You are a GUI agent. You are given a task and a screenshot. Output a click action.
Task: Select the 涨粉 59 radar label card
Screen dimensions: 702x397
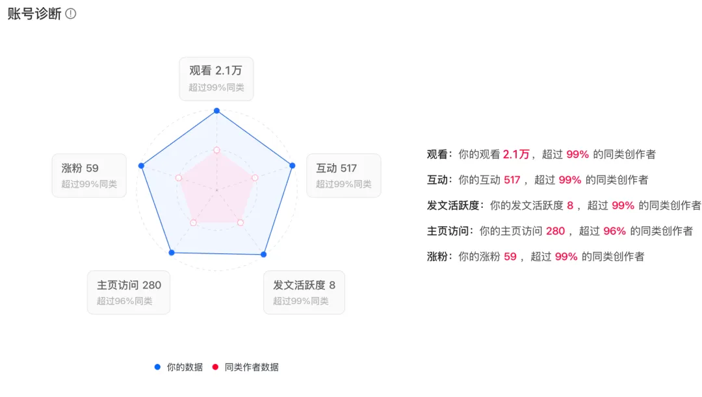point(89,175)
